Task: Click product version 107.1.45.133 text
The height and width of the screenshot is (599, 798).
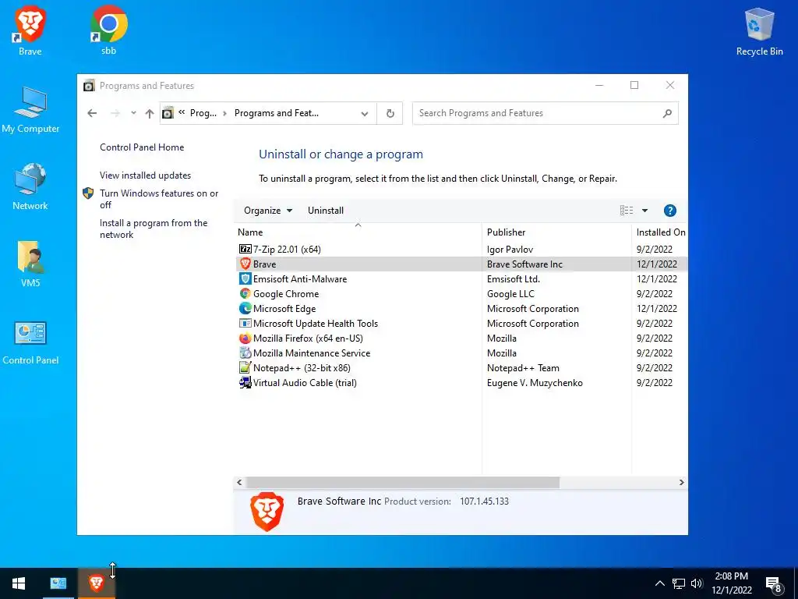Action: pos(484,502)
